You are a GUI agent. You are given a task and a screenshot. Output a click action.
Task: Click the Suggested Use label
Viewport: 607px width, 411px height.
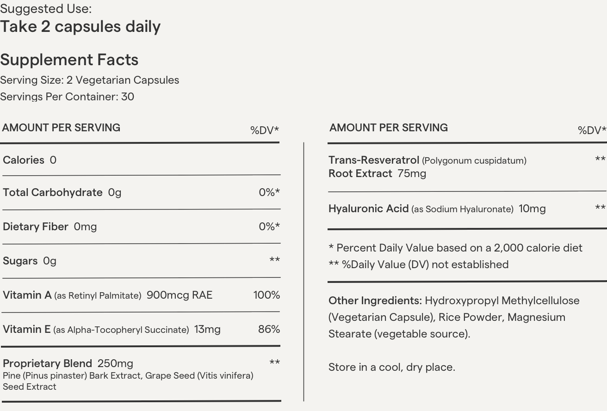[x=46, y=9]
